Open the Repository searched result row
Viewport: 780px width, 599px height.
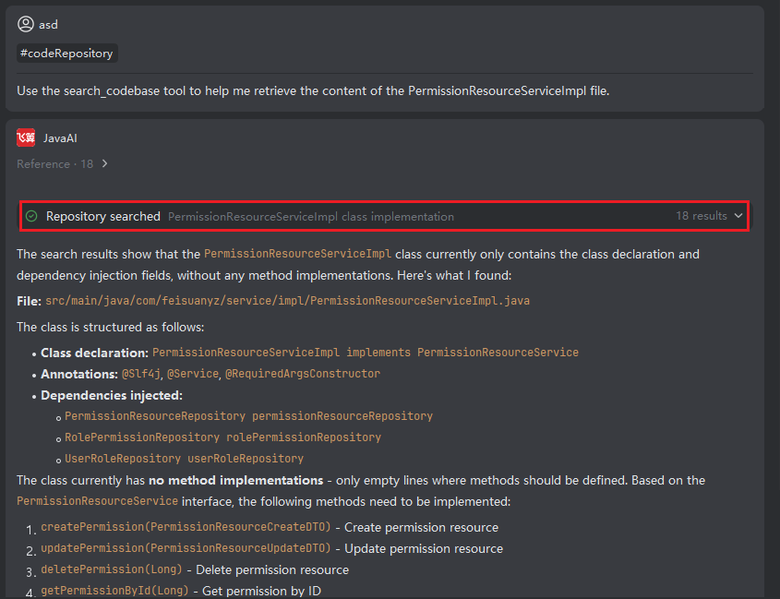pos(384,216)
